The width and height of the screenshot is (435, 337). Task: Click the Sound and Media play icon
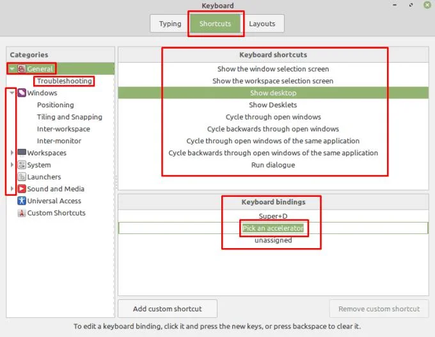tap(22, 189)
